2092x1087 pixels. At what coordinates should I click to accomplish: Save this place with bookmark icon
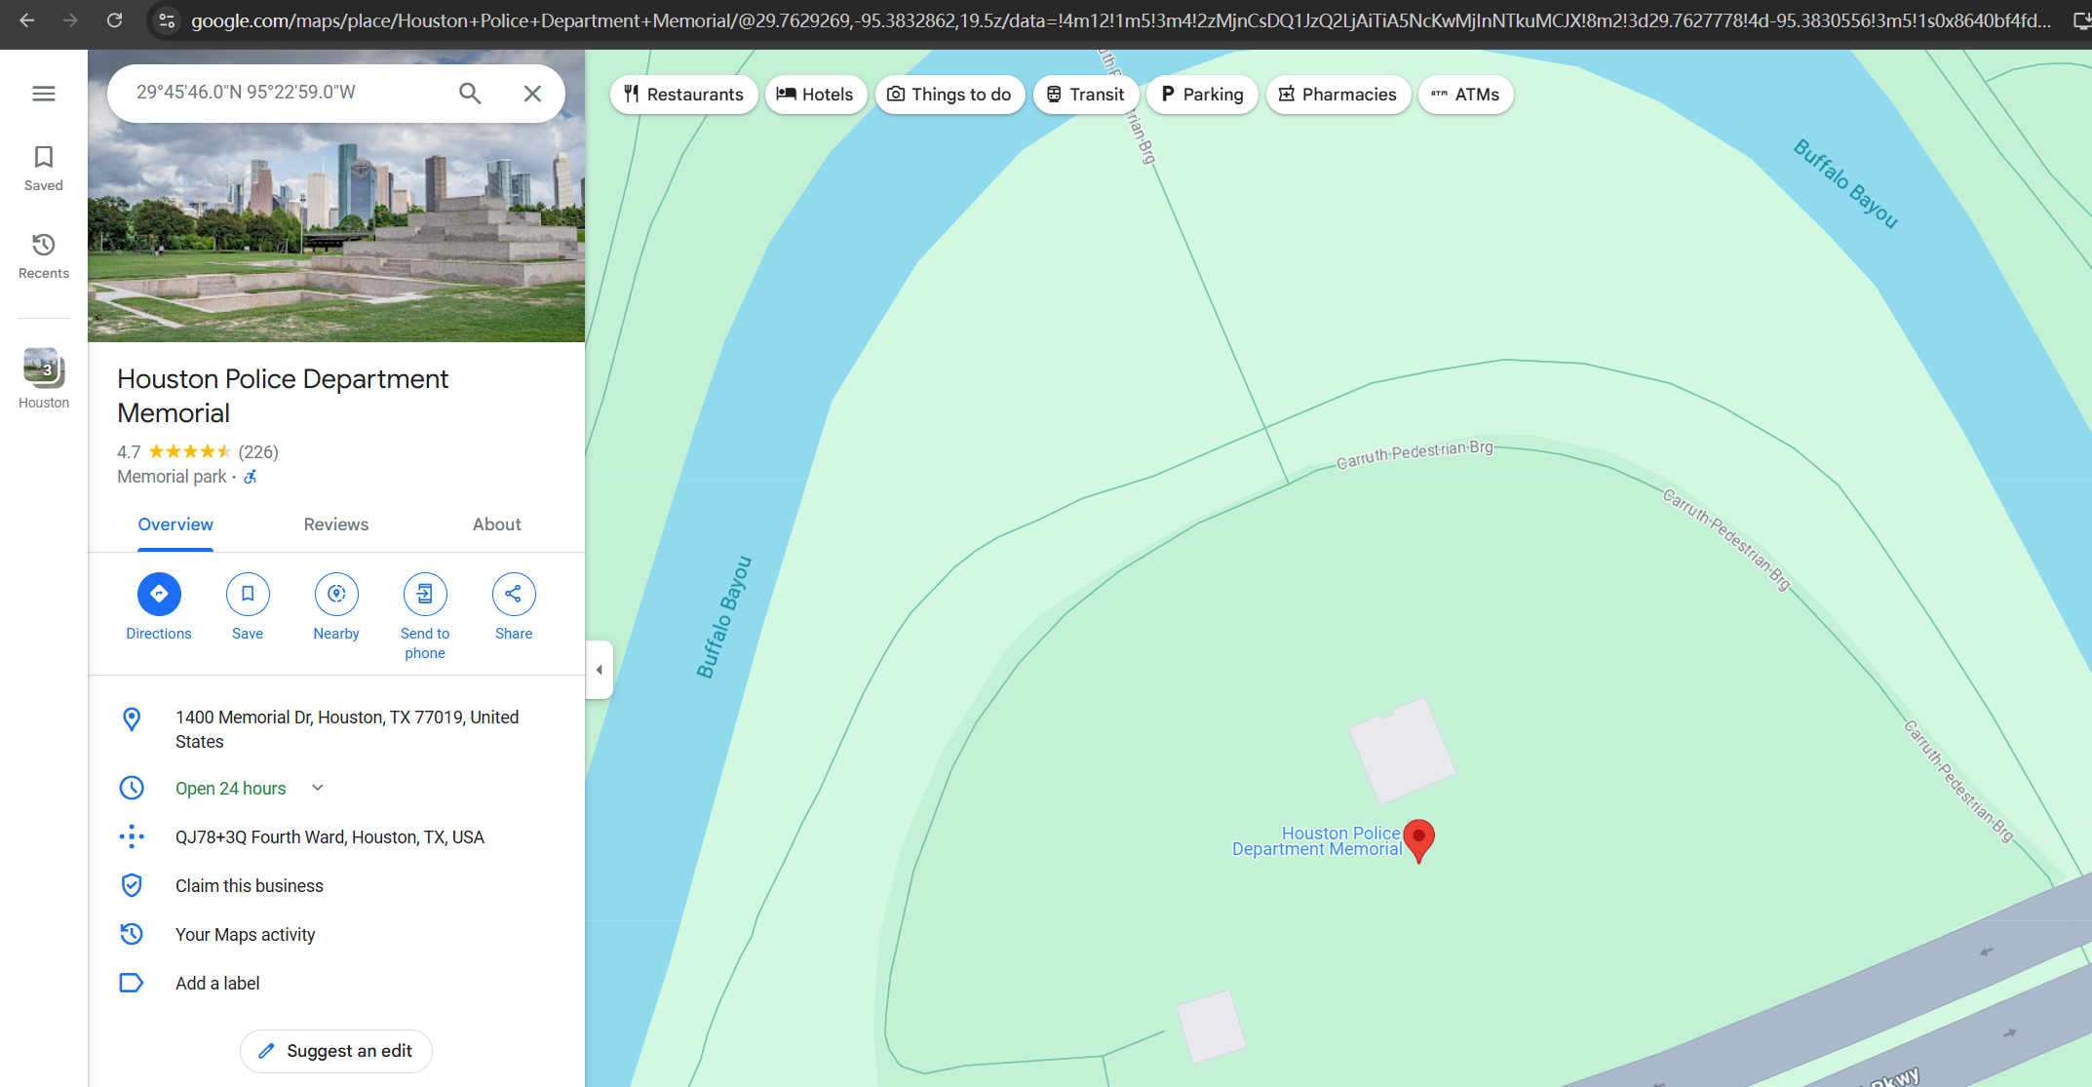point(248,594)
